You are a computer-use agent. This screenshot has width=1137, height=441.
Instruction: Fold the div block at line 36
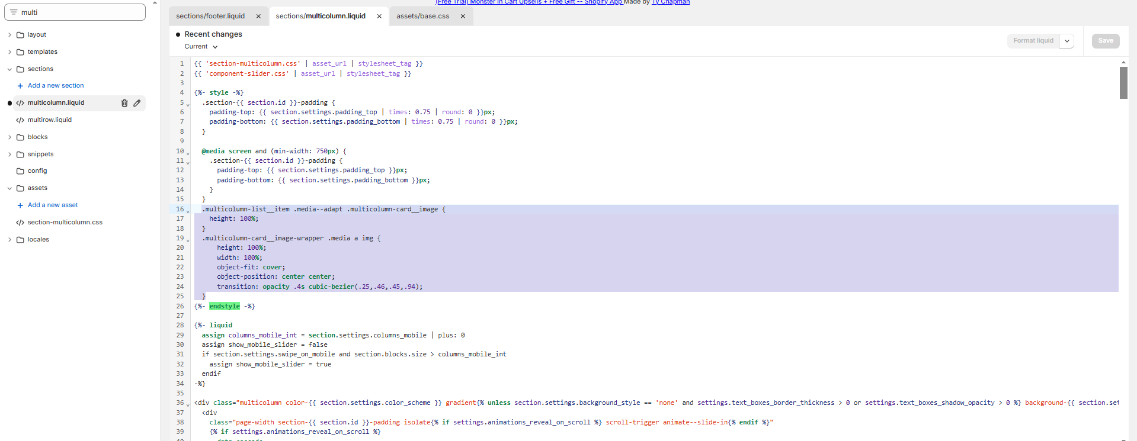click(x=188, y=404)
